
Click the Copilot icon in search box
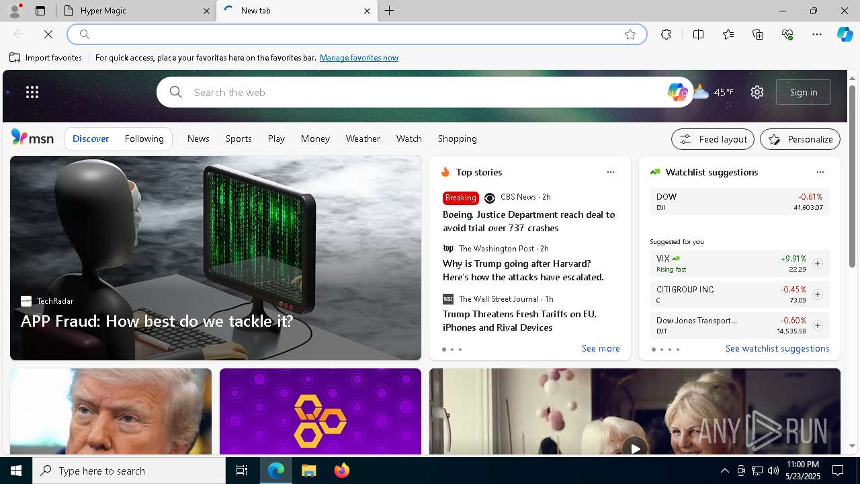(677, 92)
